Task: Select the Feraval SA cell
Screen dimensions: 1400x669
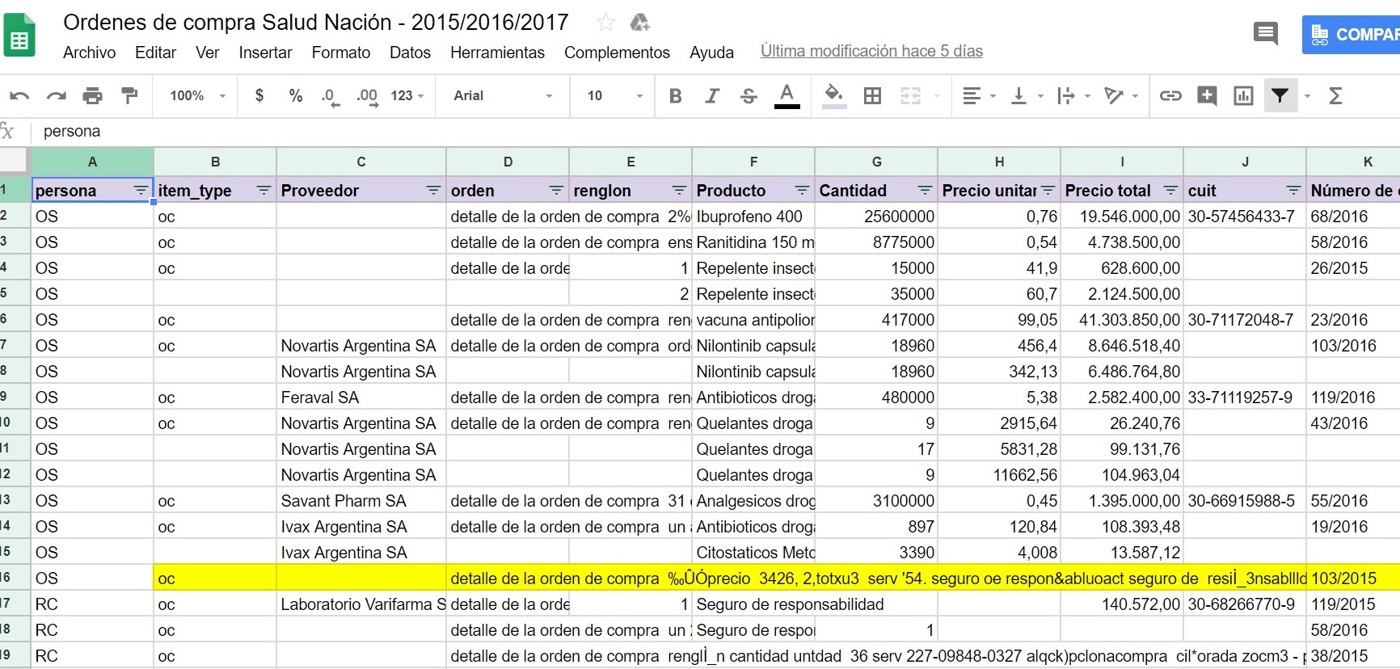Action: click(361, 398)
